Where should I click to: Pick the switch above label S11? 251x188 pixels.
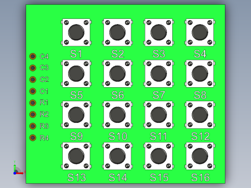[x=159, y=115]
